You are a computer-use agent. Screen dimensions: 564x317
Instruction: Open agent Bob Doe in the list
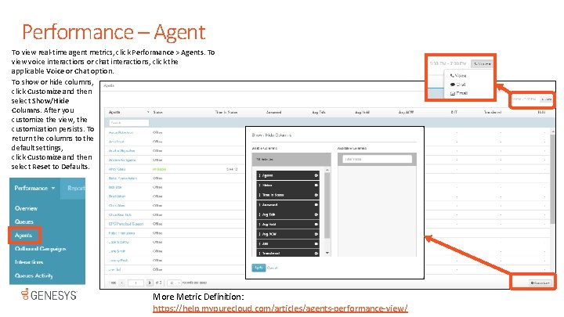click(x=115, y=187)
